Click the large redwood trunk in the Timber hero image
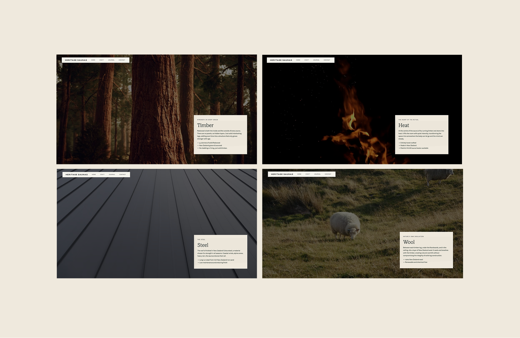Image resolution: width=520 pixels, height=338 pixels. tap(157, 109)
